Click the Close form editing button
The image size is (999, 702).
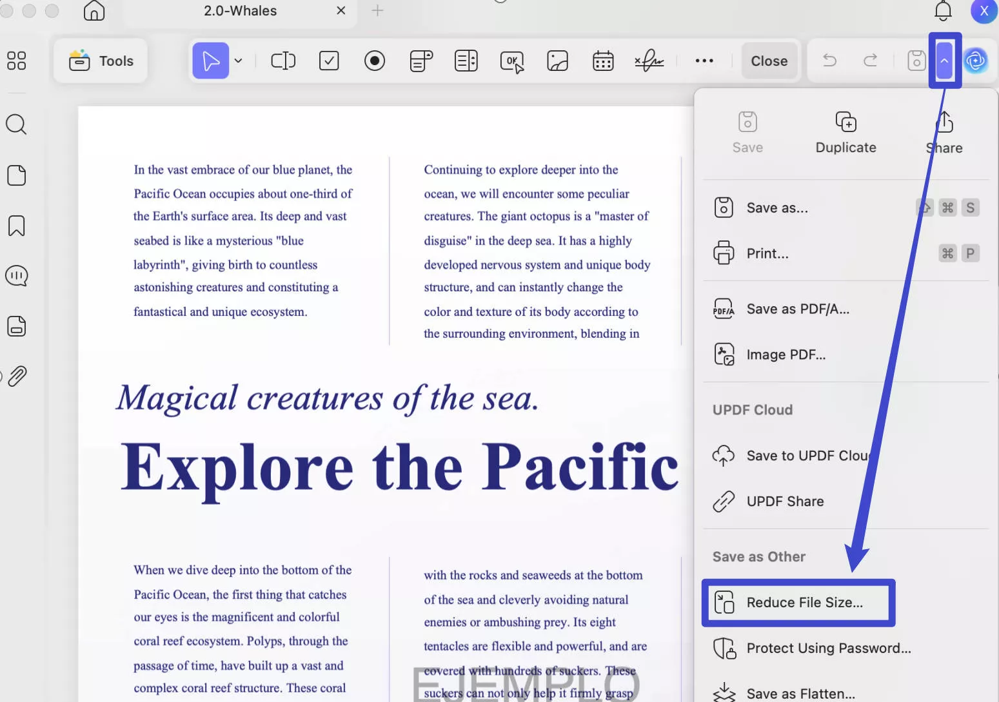pos(769,61)
